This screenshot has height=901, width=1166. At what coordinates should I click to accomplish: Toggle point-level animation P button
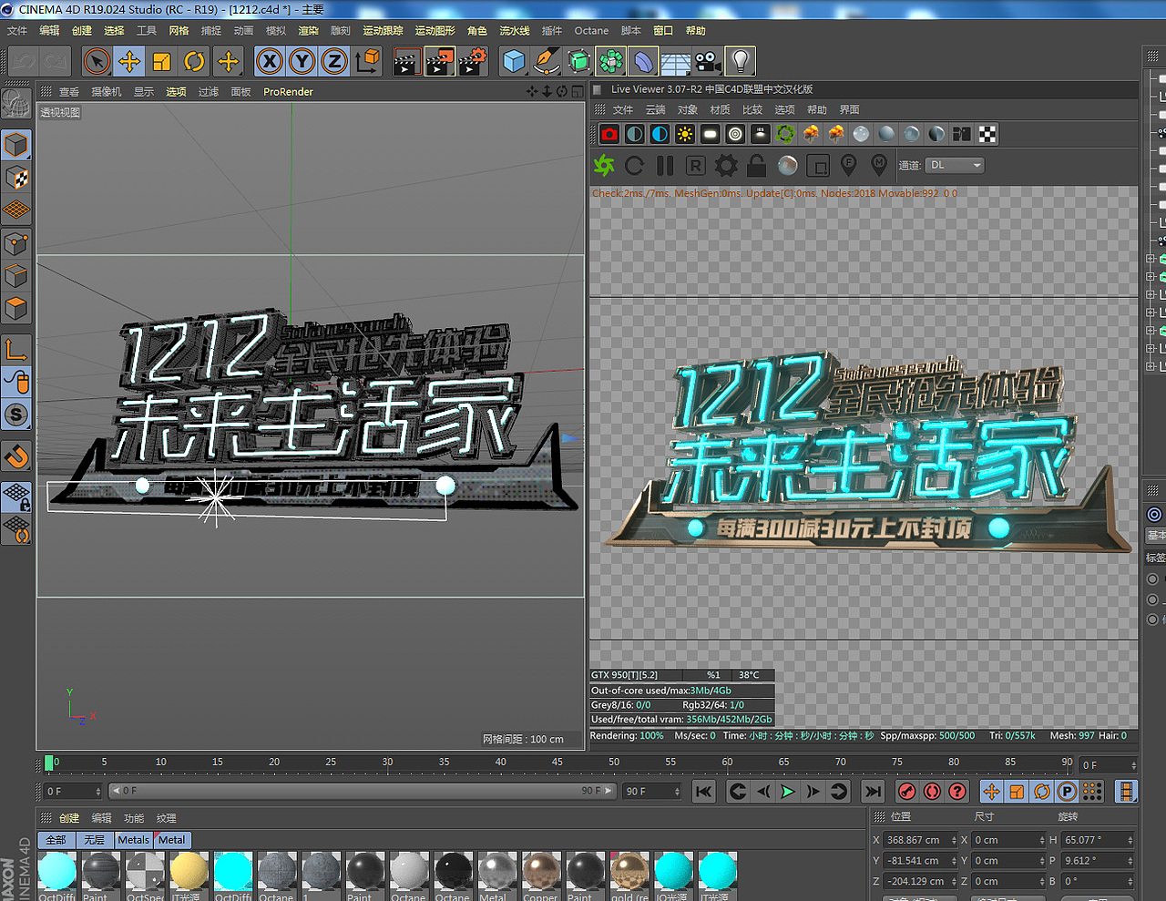pos(1068,792)
